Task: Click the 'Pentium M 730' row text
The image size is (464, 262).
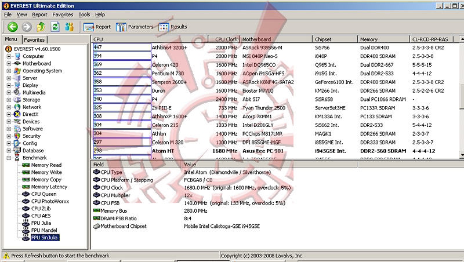Action: point(168,74)
